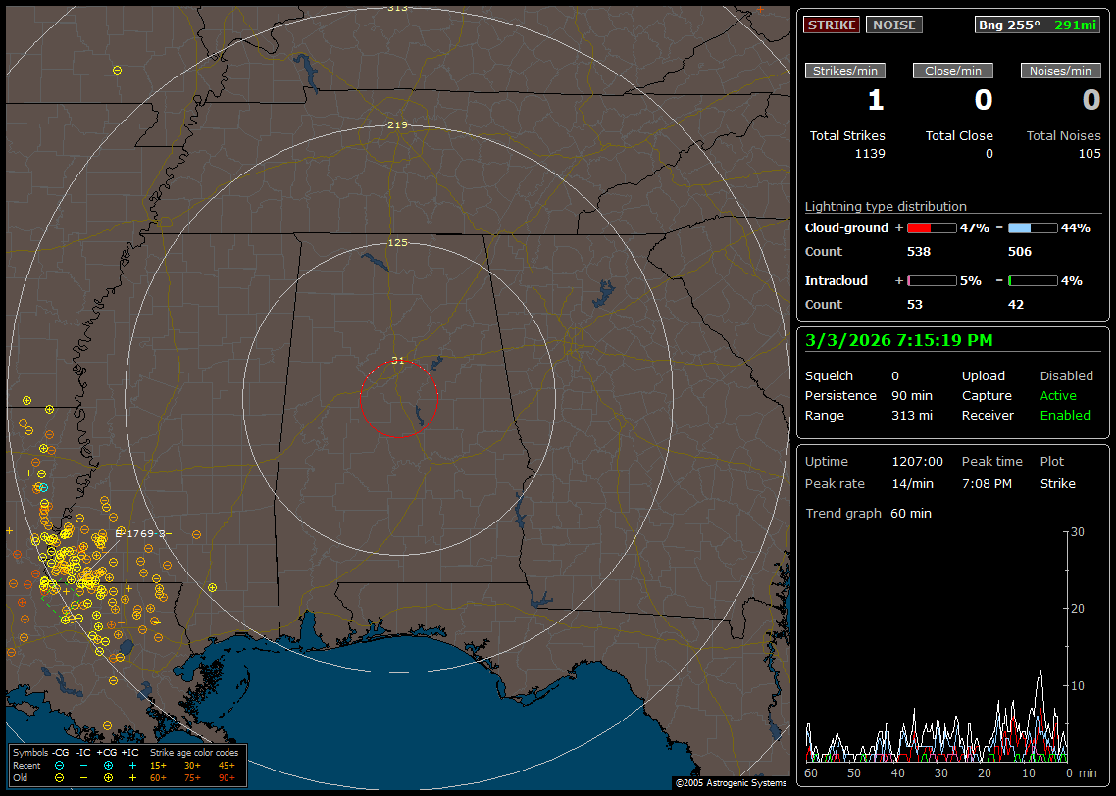Click the Old -CG yellow symbol in legend

60,777
